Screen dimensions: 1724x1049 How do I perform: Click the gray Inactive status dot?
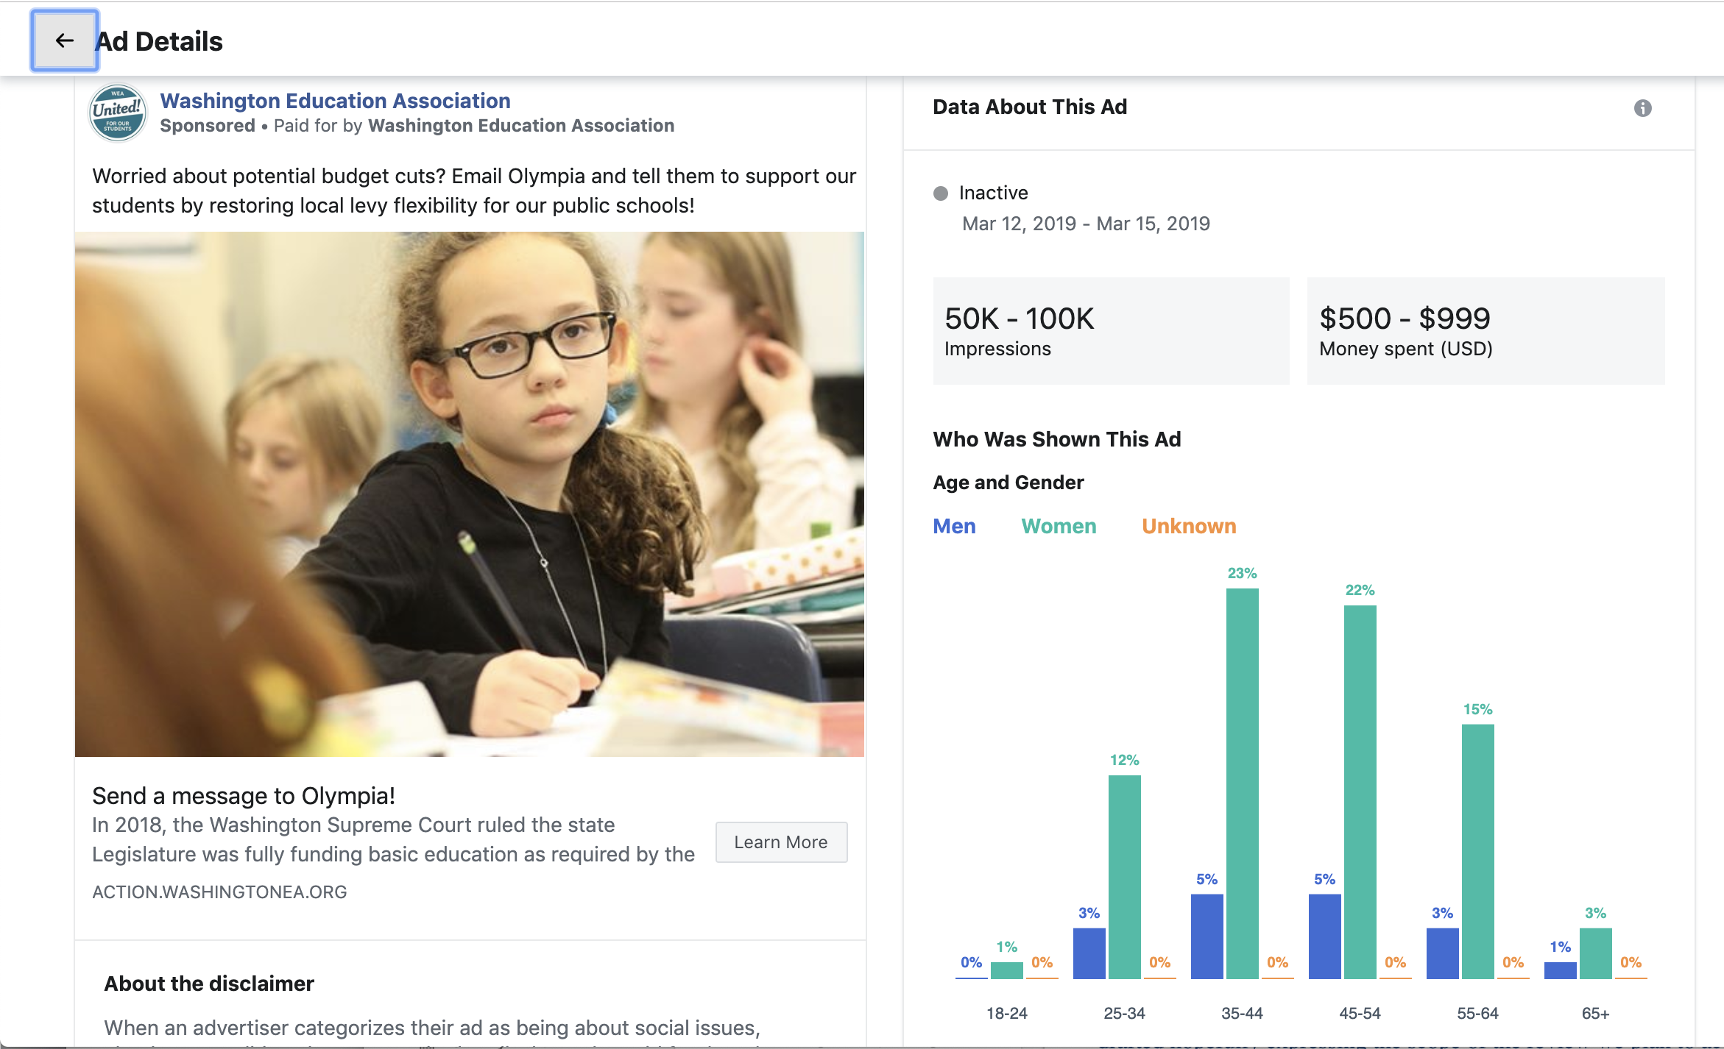pyautogui.click(x=940, y=193)
